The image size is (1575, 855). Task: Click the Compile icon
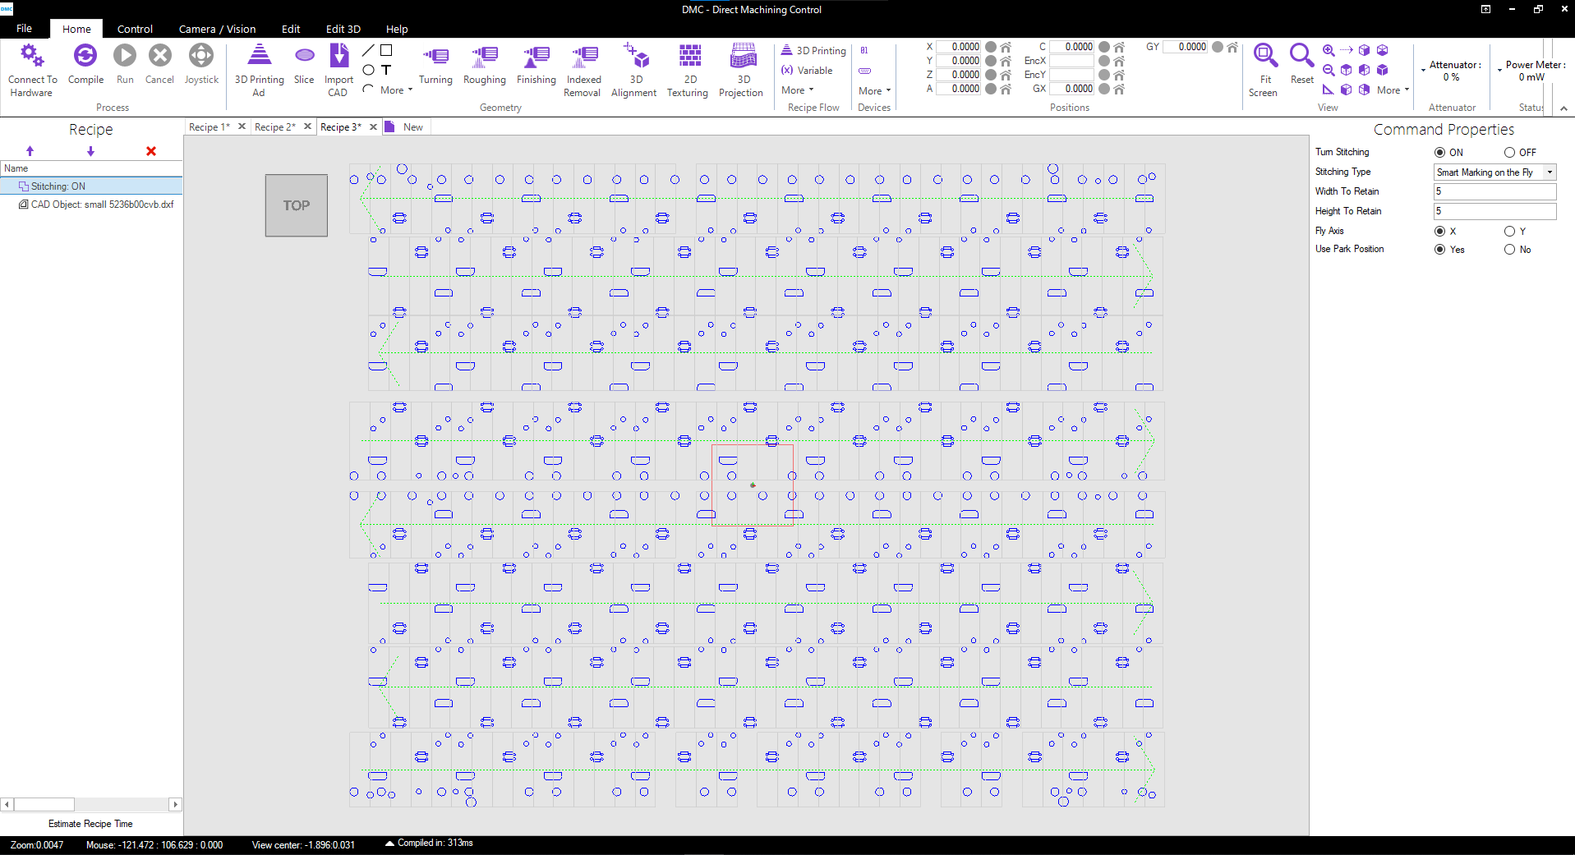(x=85, y=57)
